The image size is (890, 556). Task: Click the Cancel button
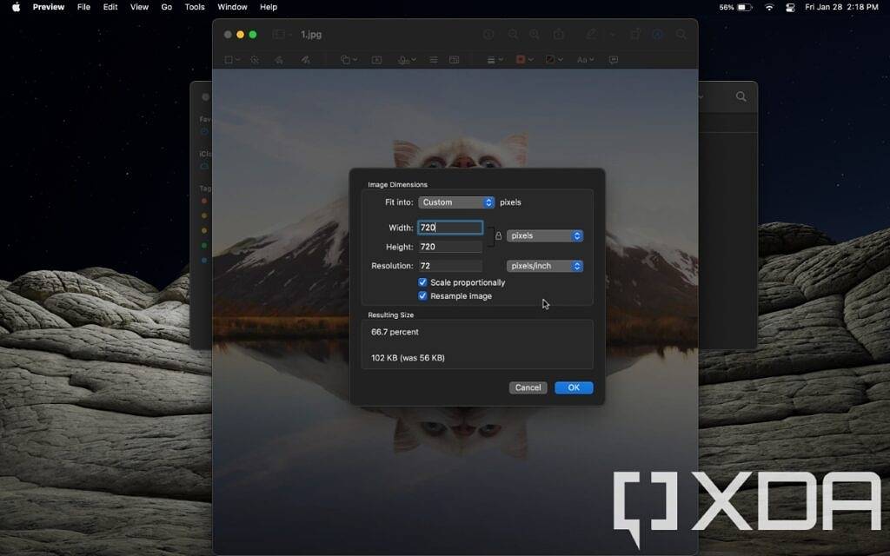pyautogui.click(x=528, y=387)
